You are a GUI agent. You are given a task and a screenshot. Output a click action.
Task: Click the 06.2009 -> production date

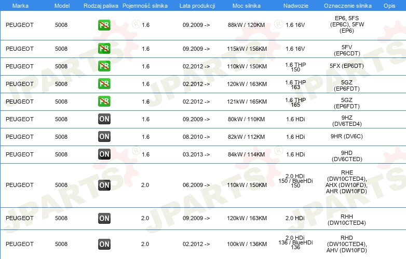[196, 185]
